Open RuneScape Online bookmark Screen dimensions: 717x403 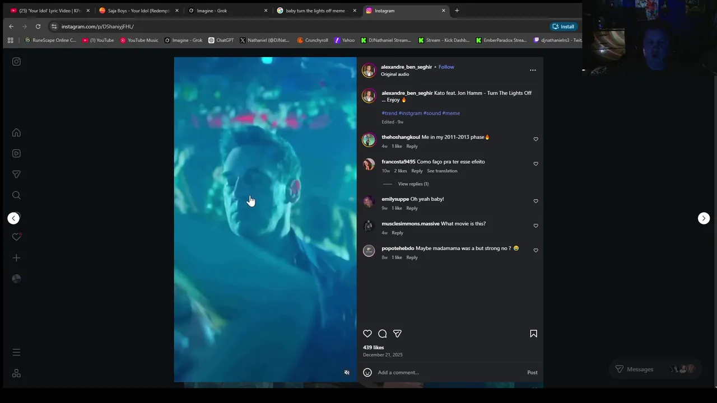50,40
